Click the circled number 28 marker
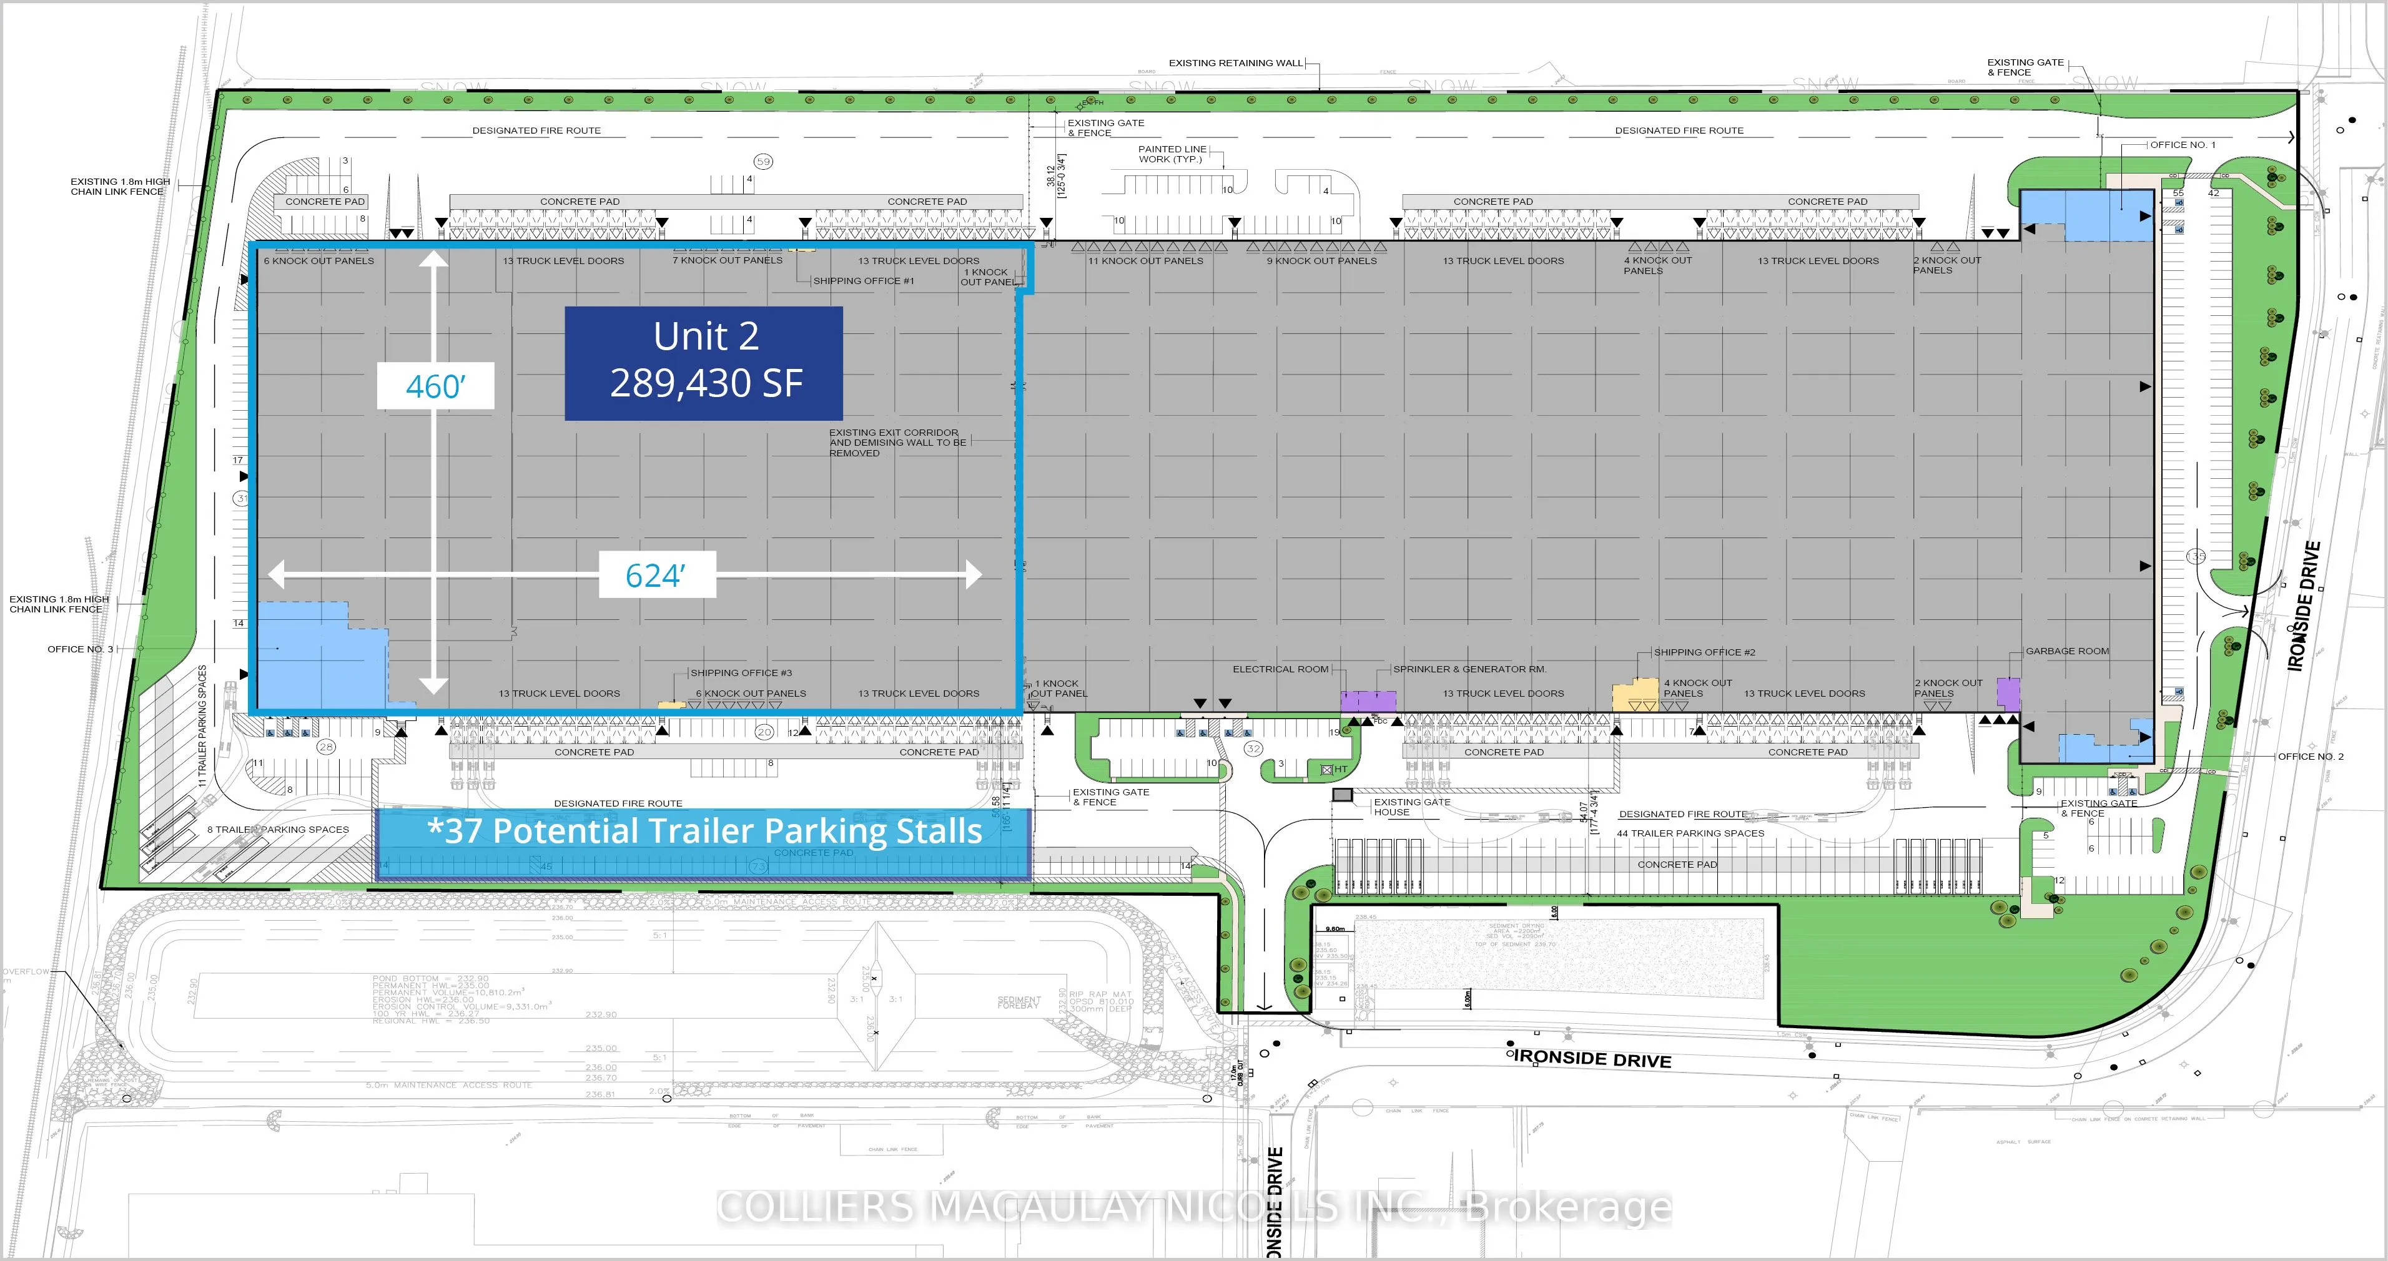This screenshot has width=2388, height=1261. (x=325, y=747)
